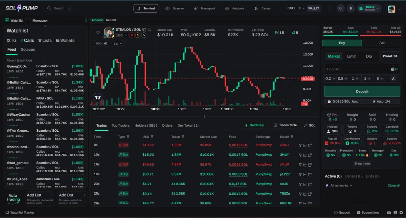
Task: Click the TradingView logo on chart
Action: pyautogui.click(x=98, y=97)
